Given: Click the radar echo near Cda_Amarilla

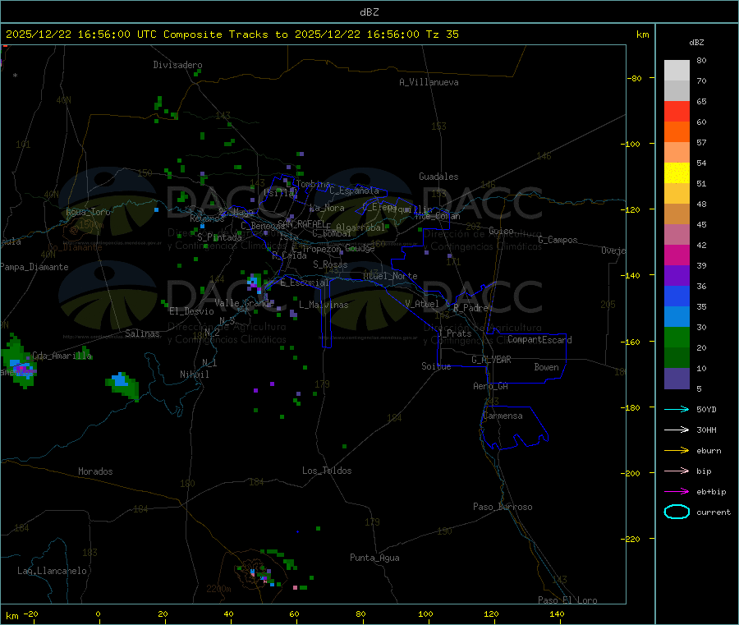Looking at the screenshot, I should (19, 361).
